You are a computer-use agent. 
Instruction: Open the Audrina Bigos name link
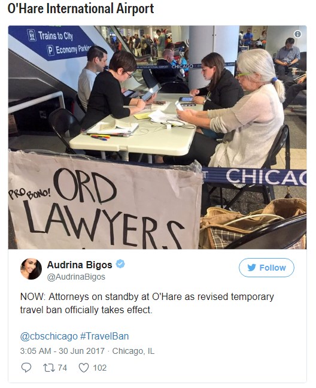(80, 265)
